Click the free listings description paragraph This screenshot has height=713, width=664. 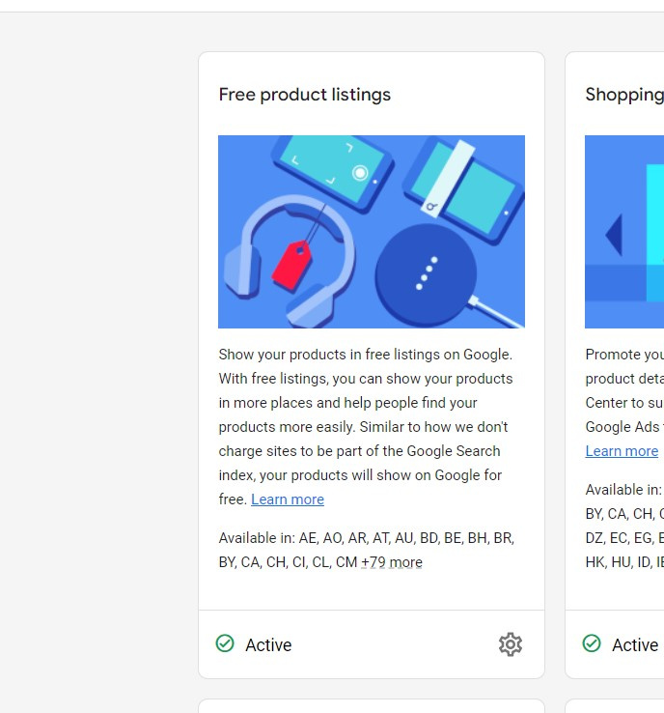click(367, 426)
